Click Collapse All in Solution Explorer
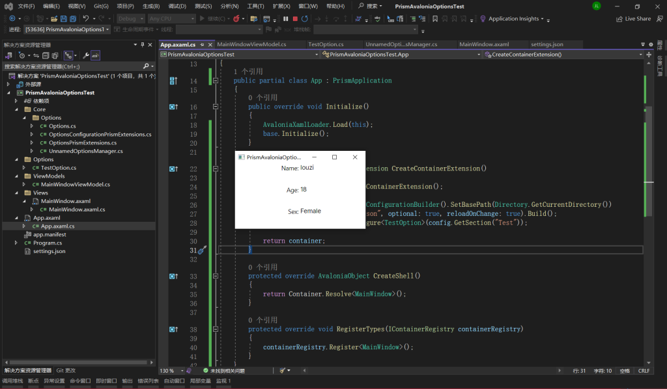 tap(45, 55)
